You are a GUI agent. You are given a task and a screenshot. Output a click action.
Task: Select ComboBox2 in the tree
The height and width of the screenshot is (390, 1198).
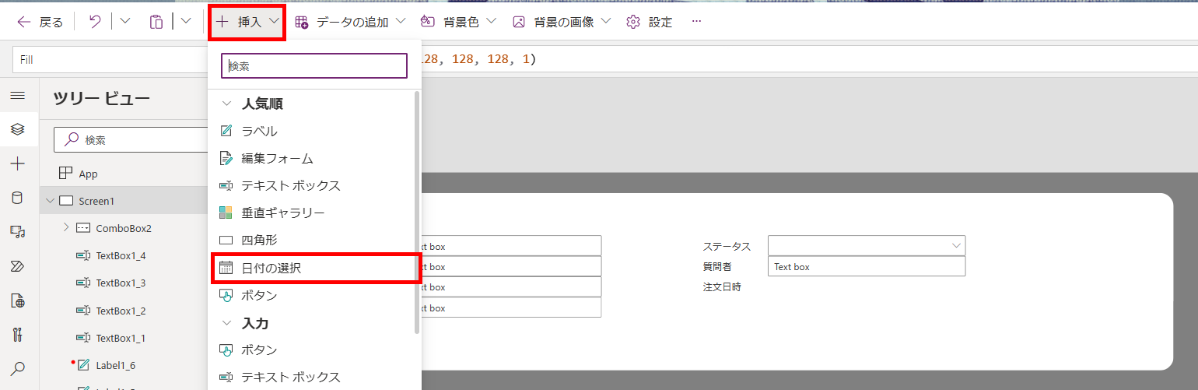(124, 228)
